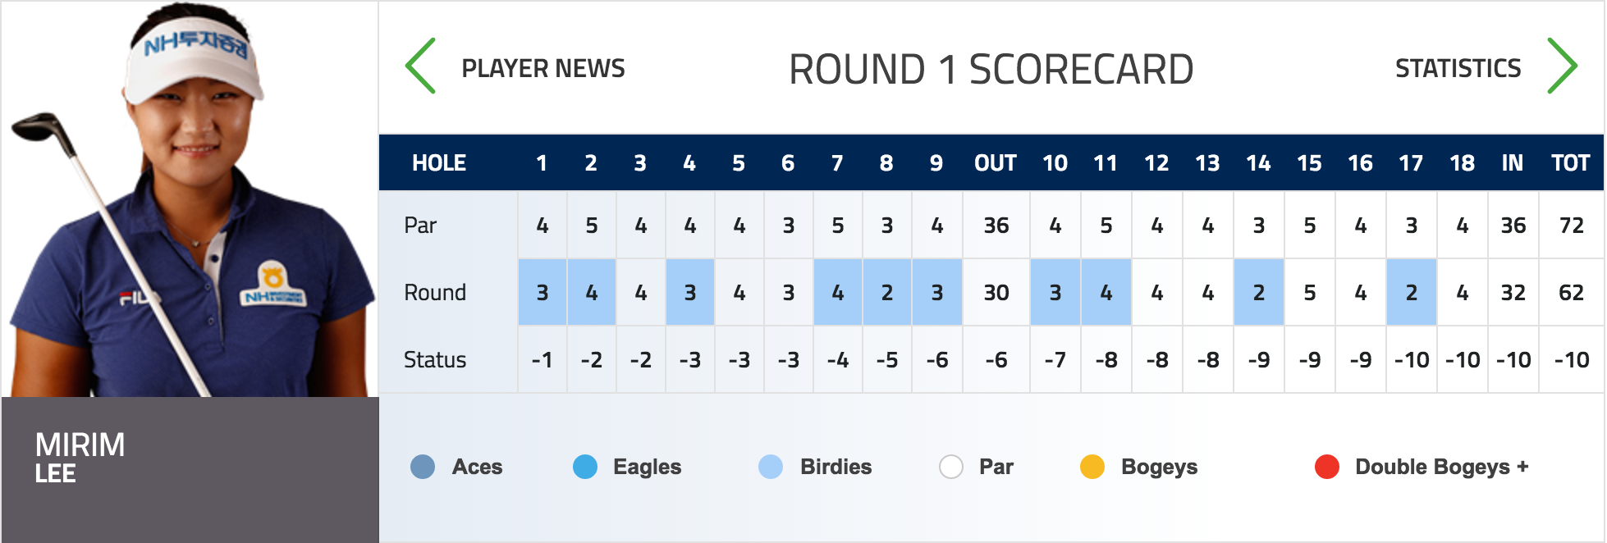Click the hole 17 round score cell
1607x543 pixels.
[x=1412, y=292]
